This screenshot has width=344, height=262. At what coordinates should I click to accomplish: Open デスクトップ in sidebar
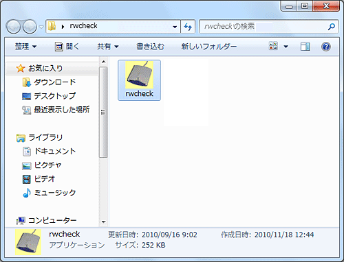click(x=54, y=96)
